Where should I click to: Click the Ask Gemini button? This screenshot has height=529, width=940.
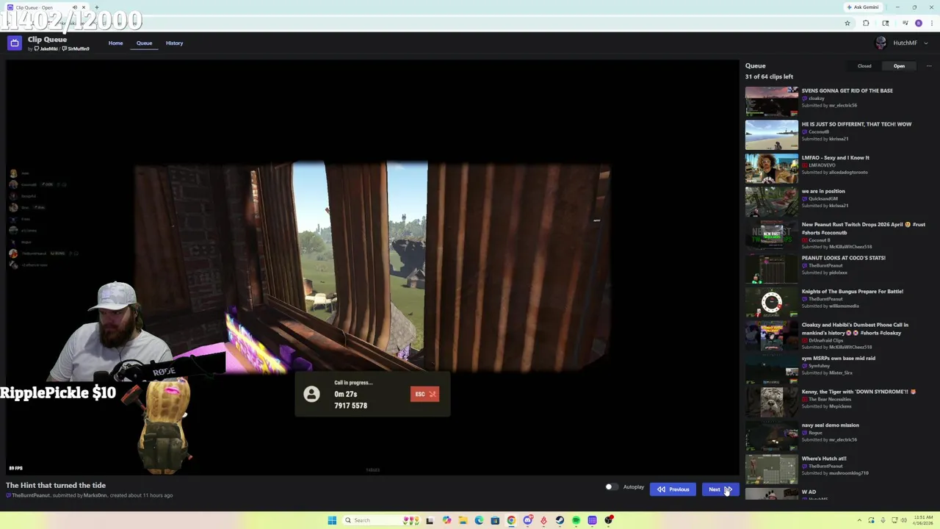tap(862, 7)
